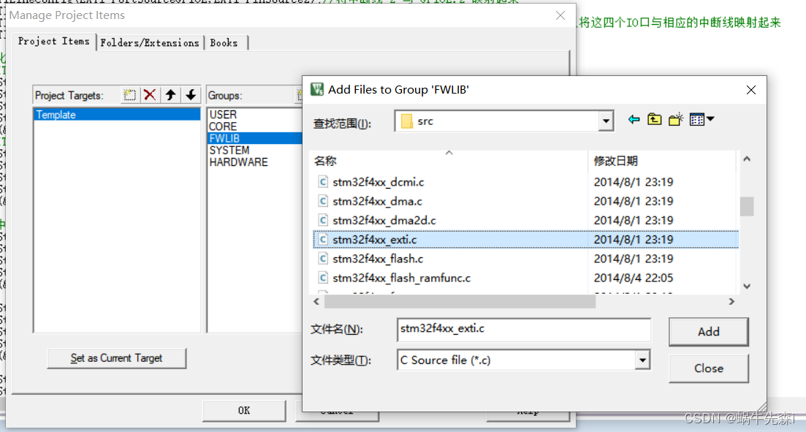Go up one folder level

[x=654, y=120]
